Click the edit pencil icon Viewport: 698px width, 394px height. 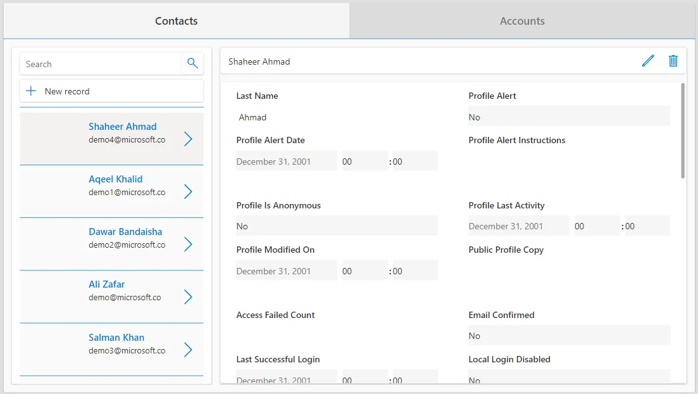pos(648,61)
